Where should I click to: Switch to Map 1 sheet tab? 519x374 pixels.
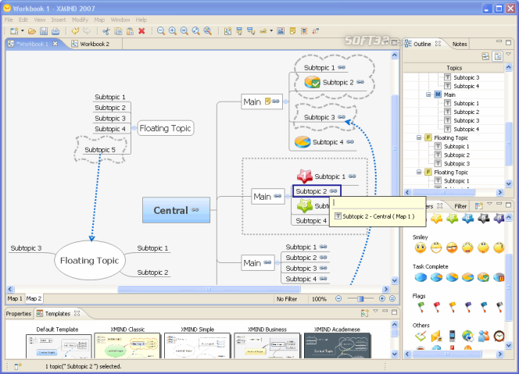coord(15,298)
